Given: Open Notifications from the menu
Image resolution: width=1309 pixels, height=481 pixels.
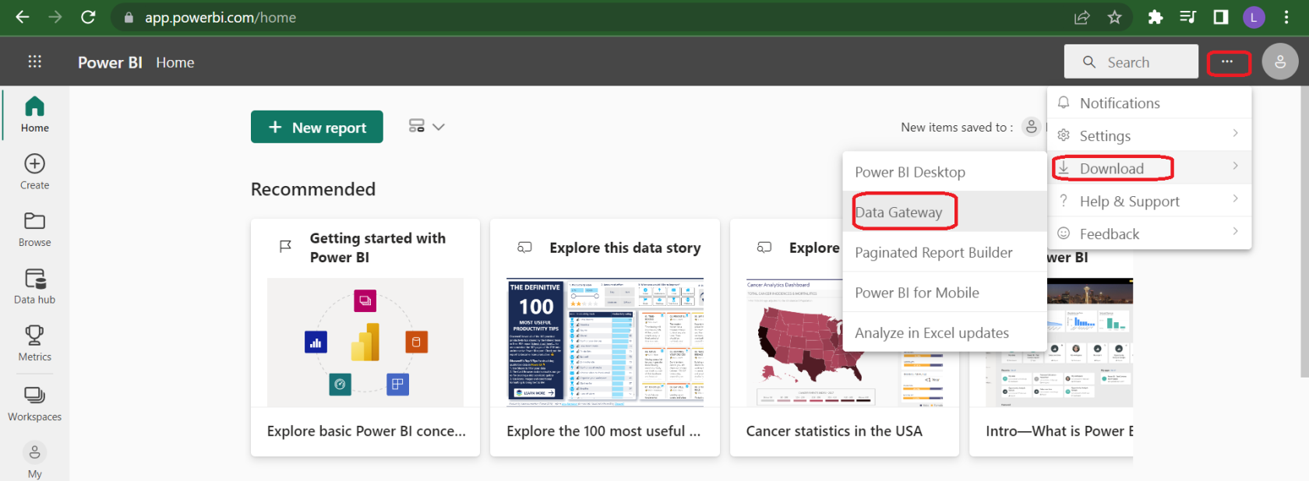Looking at the screenshot, I should pyautogui.click(x=1149, y=103).
